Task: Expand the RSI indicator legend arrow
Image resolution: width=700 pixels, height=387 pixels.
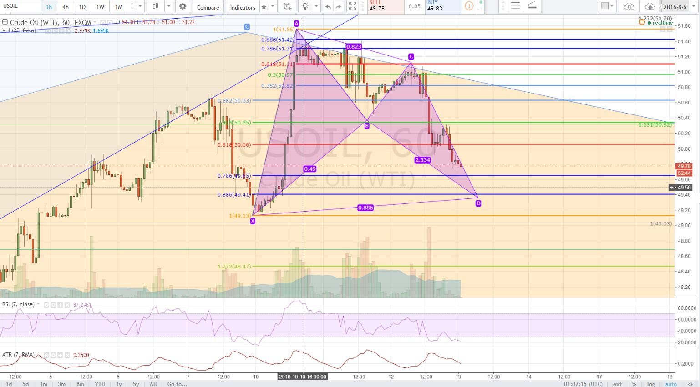Action: (x=38, y=305)
